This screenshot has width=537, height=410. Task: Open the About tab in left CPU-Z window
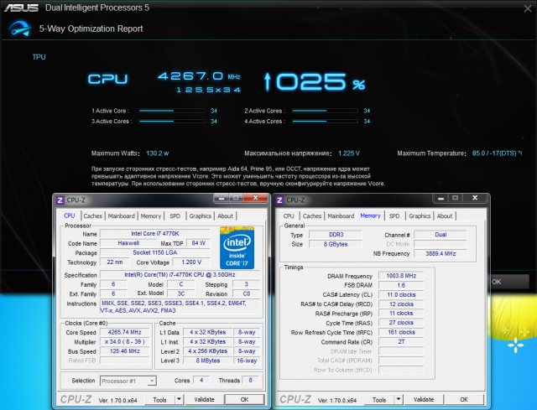click(226, 216)
